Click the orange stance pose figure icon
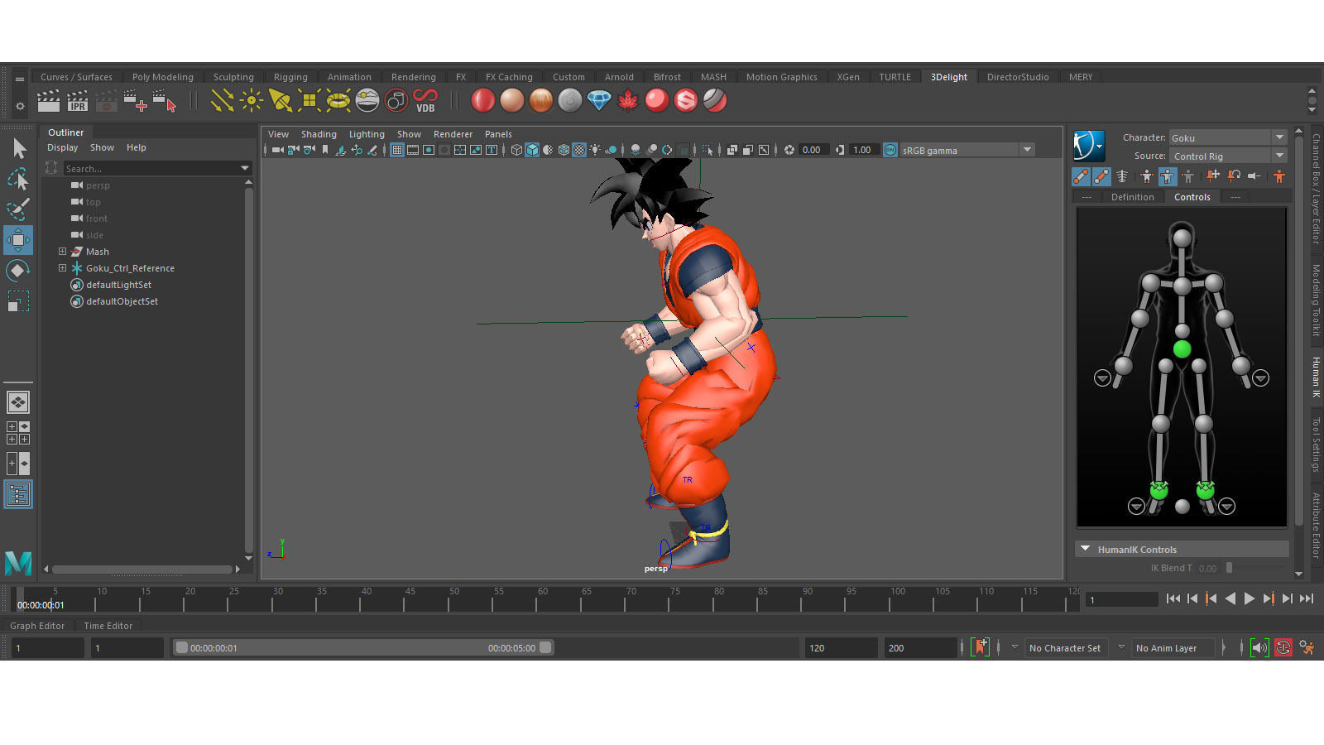The image size is (1324, 745). coord(1279,175)
